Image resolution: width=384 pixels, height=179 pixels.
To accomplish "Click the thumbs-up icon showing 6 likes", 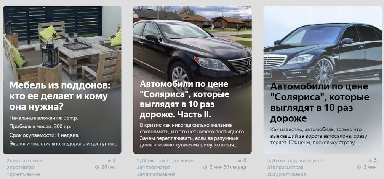I will pyautogui.click(x=240, y=160).
